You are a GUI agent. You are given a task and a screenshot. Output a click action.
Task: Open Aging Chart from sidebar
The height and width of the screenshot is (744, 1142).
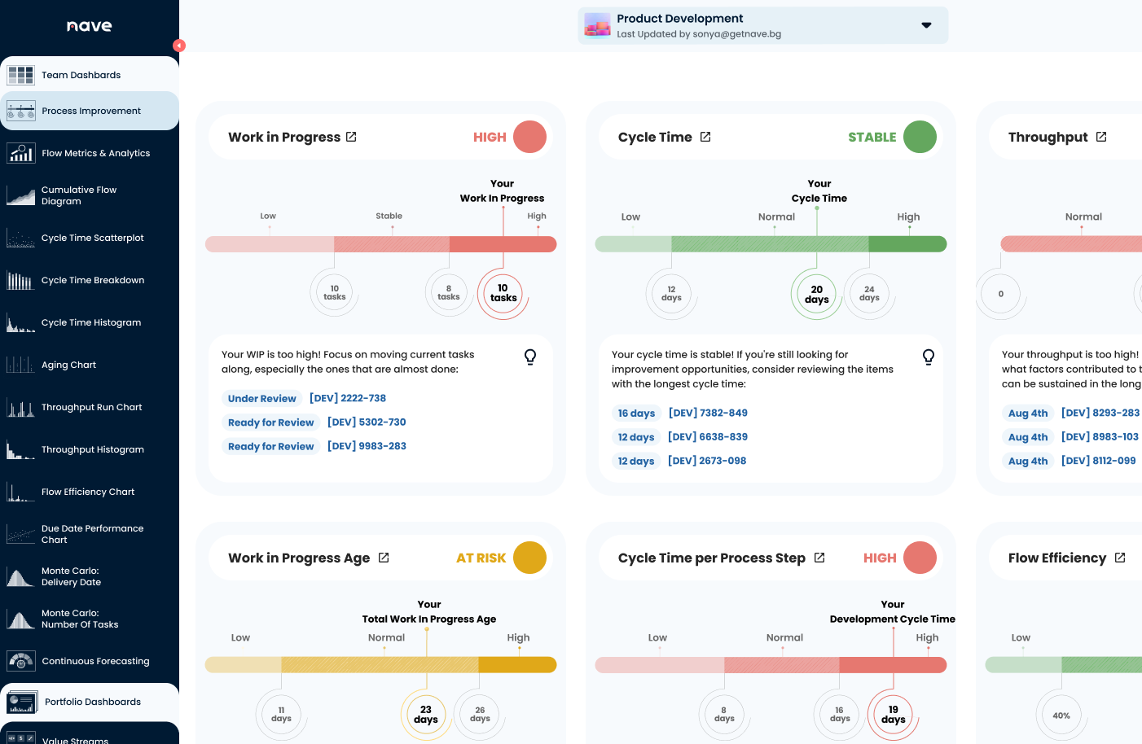tap(68, 365)
